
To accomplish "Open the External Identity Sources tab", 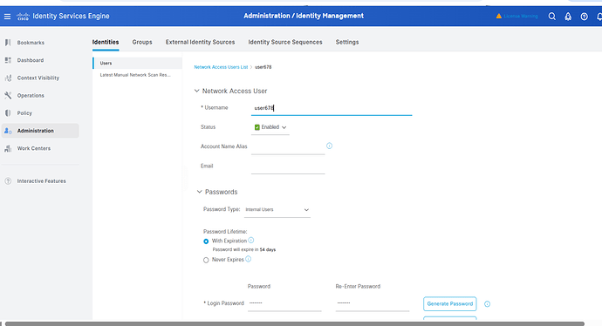I will click(x=200, y=42).
